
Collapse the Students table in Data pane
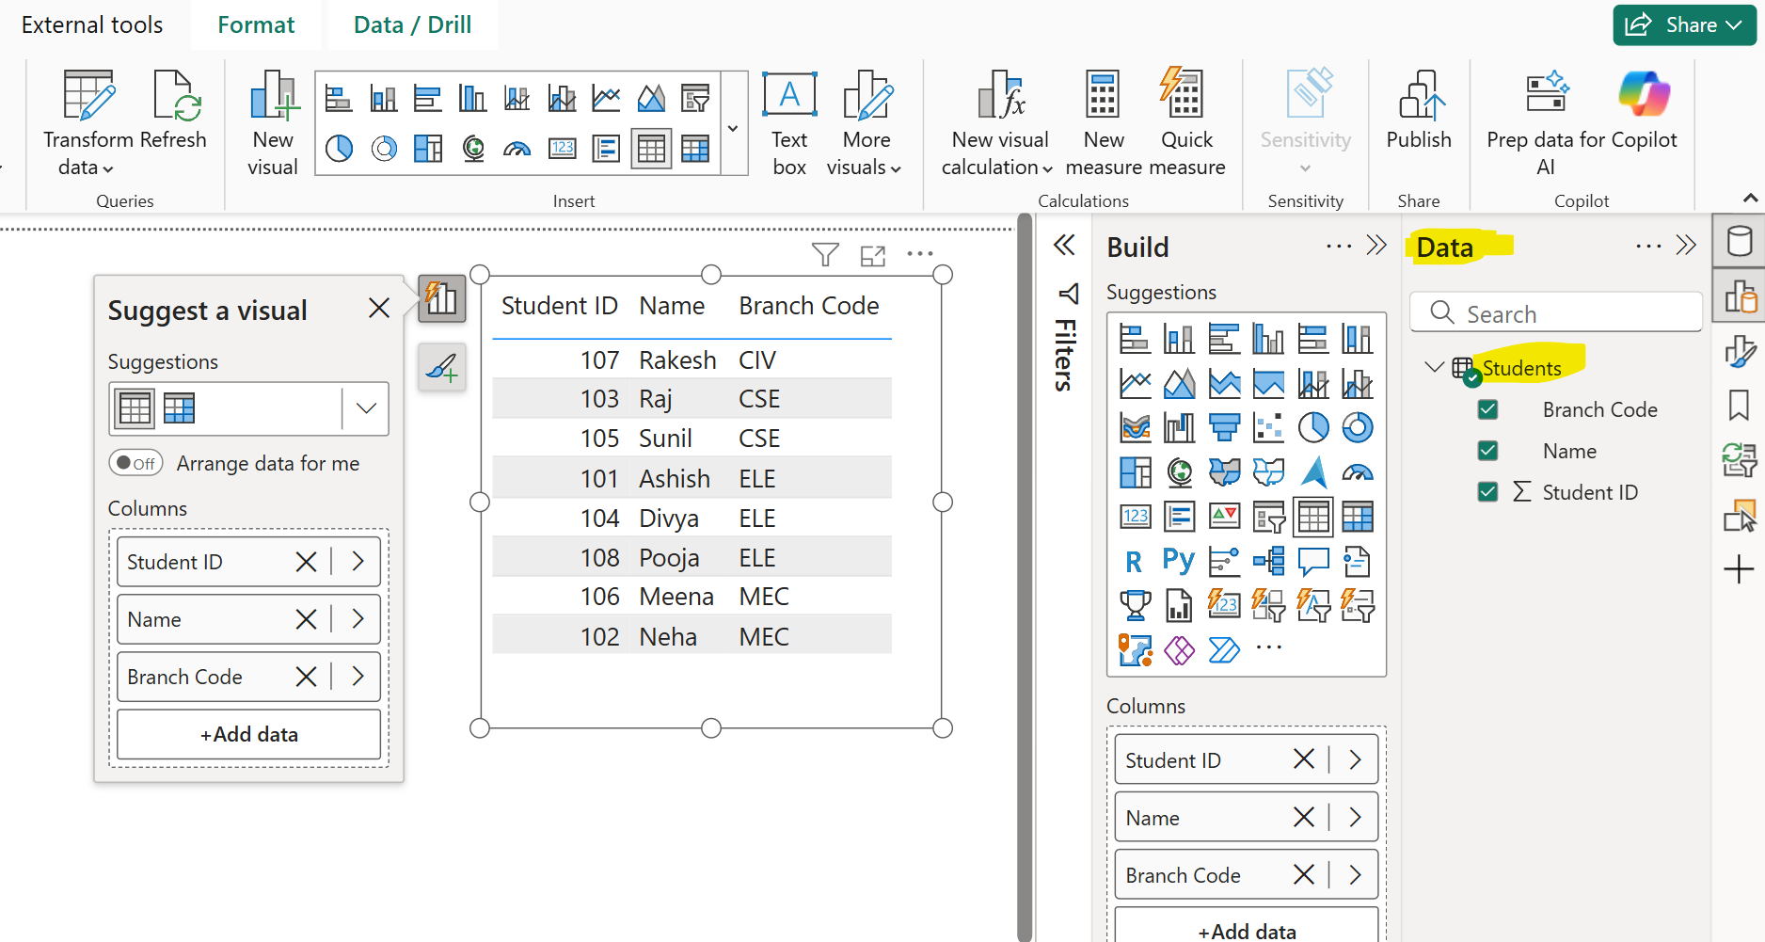coord(1432,367)
